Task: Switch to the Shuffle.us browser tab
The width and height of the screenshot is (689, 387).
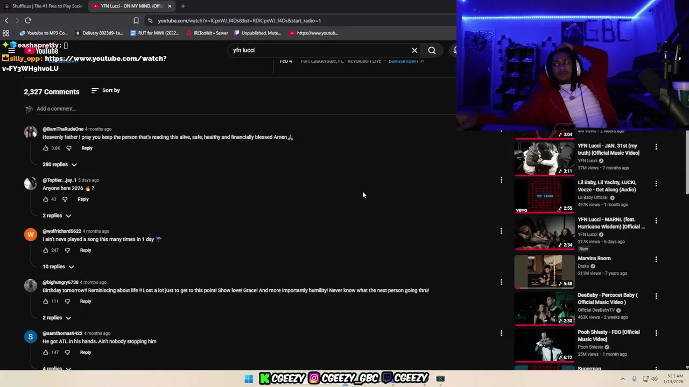Action: pyautogui.click(x=43, y=6)
